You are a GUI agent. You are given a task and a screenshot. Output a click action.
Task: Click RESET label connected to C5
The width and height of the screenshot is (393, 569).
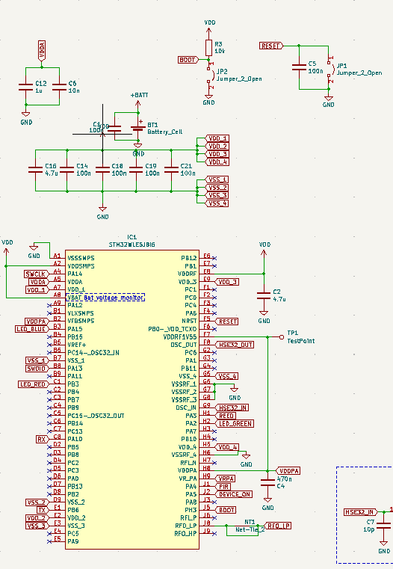[271, 46]
